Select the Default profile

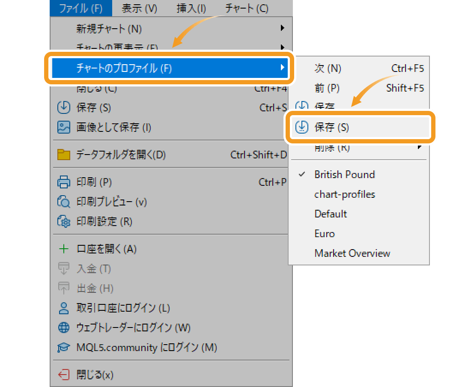359,214
